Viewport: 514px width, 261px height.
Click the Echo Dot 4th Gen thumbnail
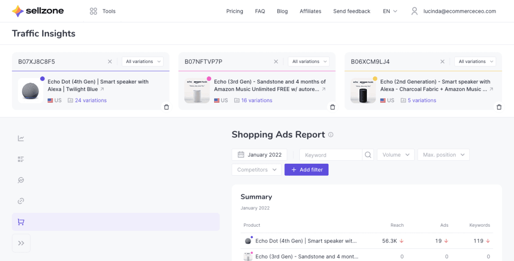30,90
